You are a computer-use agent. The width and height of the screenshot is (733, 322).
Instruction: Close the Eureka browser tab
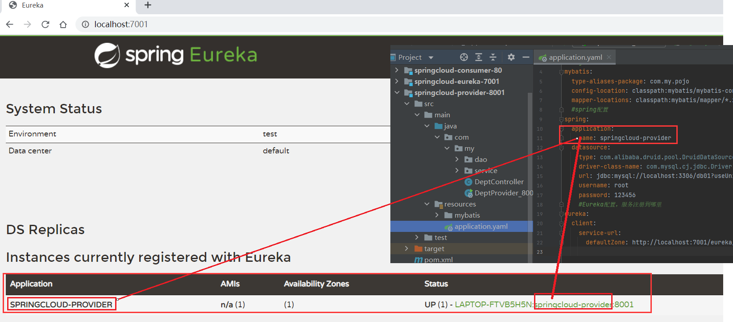(127, 5)
